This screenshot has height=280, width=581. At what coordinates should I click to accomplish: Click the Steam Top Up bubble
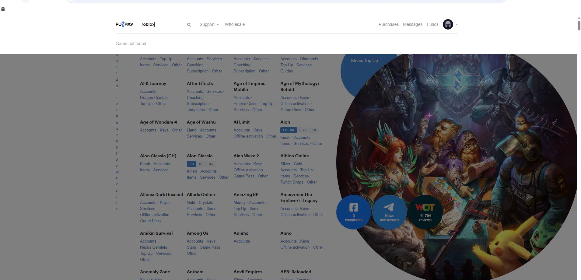pyautogui.click(x=364, y=61)
